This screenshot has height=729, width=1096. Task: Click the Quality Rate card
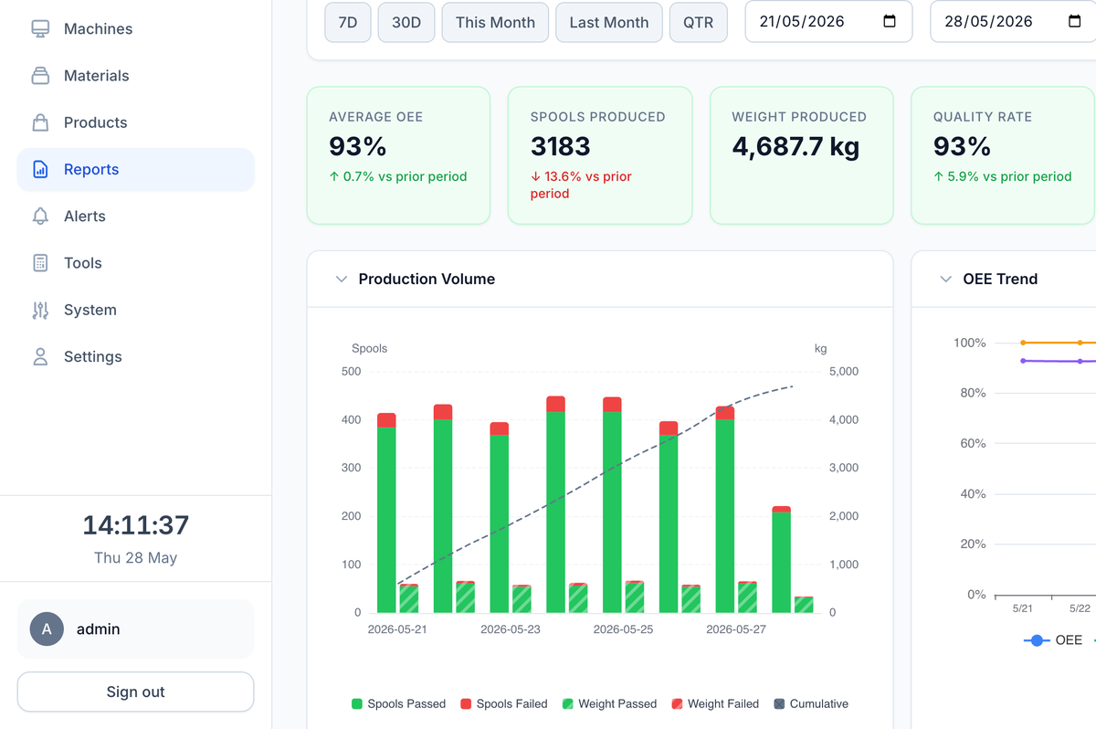point(1003,155)
